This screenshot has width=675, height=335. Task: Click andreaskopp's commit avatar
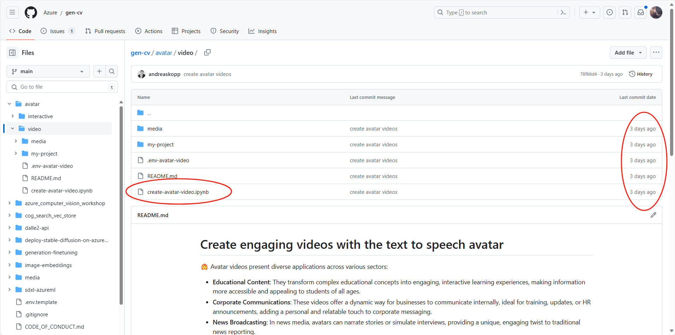(x=141, y=74)
